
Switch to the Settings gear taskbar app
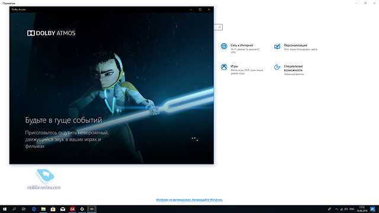[x=82, y=209]
